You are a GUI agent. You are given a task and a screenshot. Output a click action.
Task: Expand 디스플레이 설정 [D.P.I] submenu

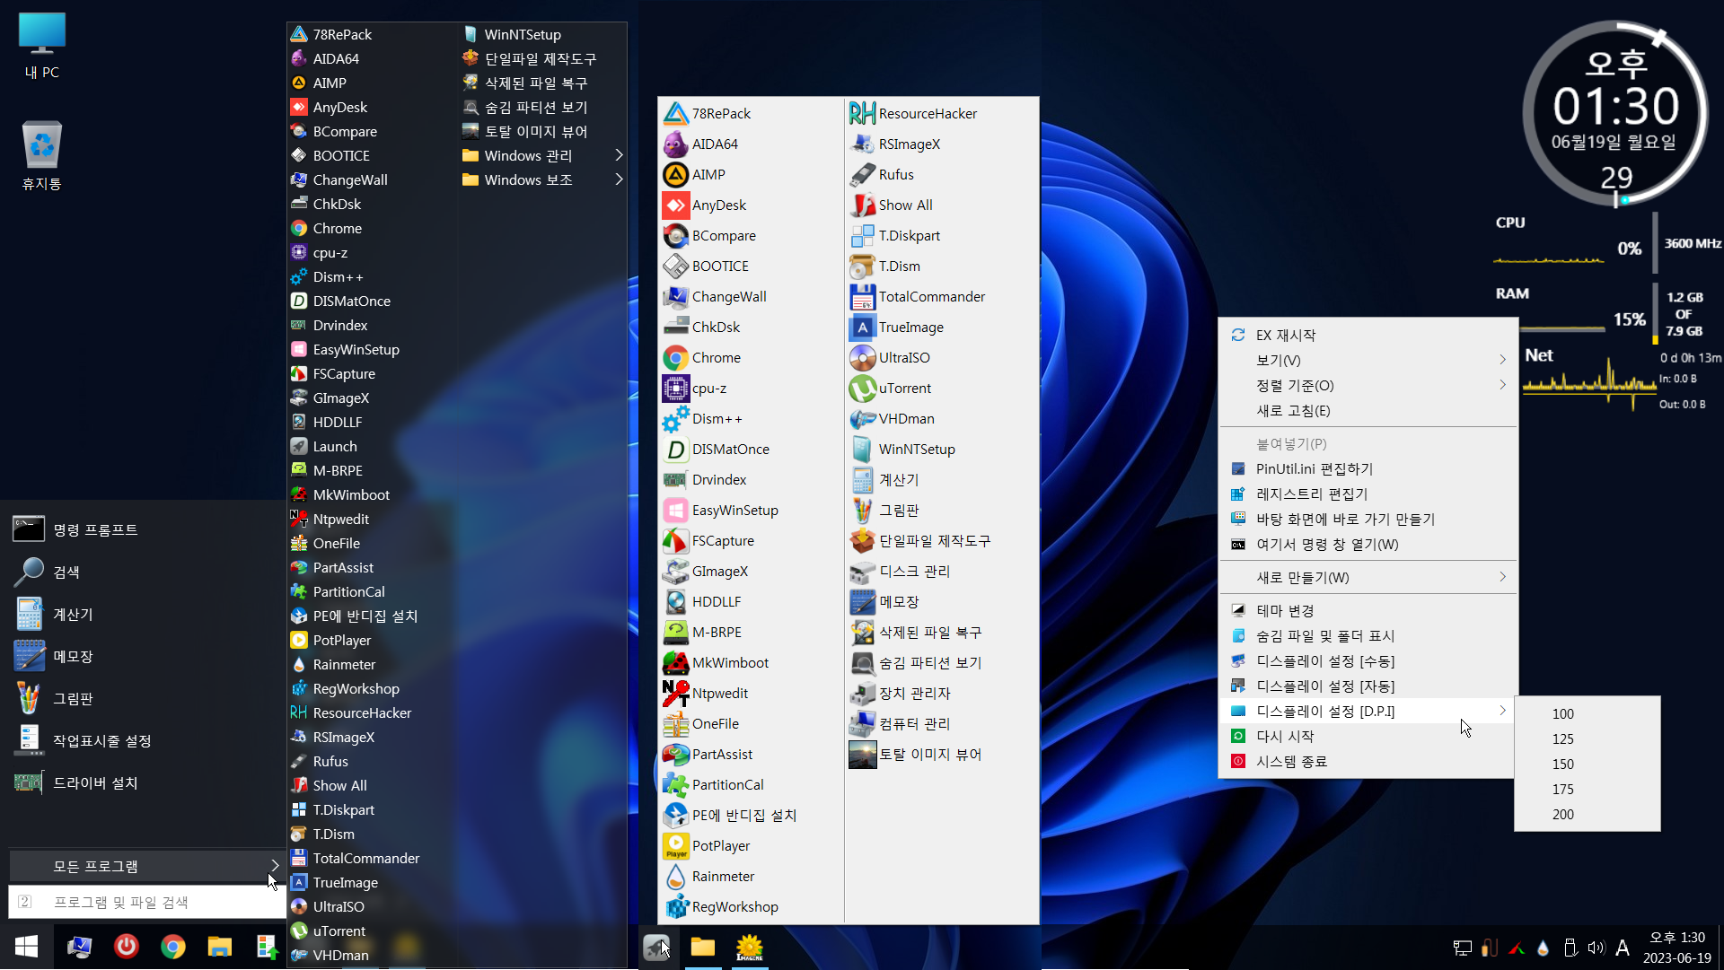click(x=1368, y=711)
